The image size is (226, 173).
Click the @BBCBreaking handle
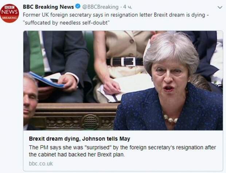point(100,7)
